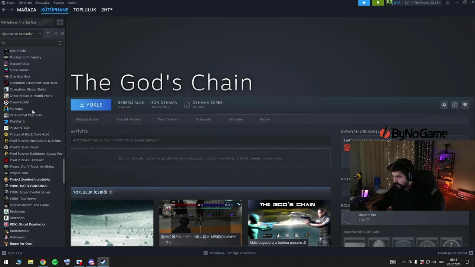Open the Yardım menu
Viewport: 475px width, 267px height.
tap(73, 3)
